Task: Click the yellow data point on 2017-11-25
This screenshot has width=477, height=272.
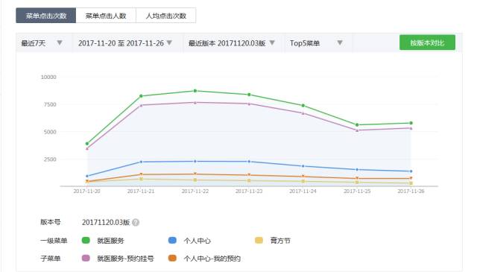Action: pos(357,183)
